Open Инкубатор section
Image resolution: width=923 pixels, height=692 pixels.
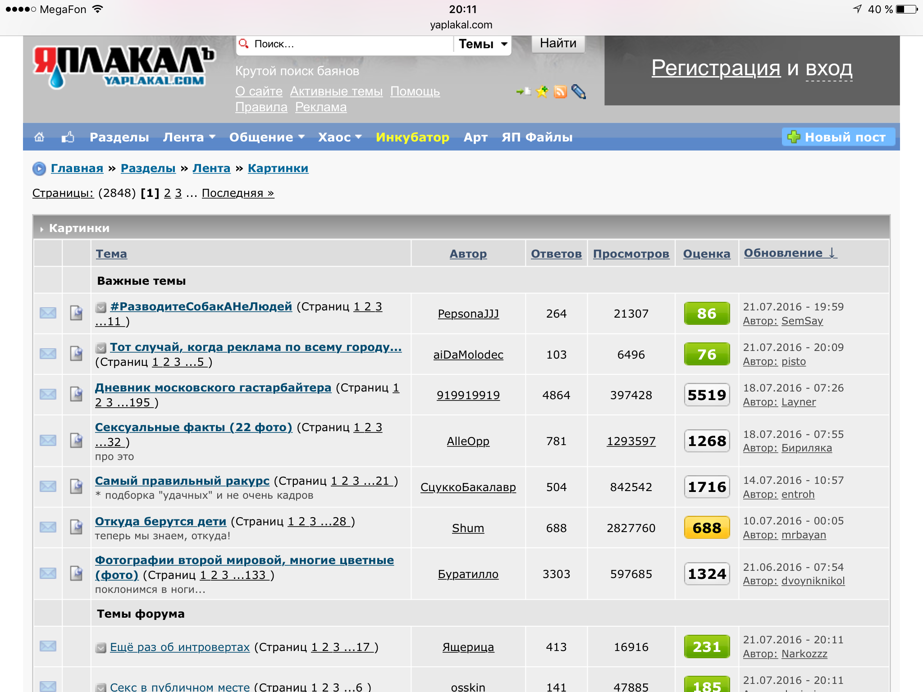(412, 137)
